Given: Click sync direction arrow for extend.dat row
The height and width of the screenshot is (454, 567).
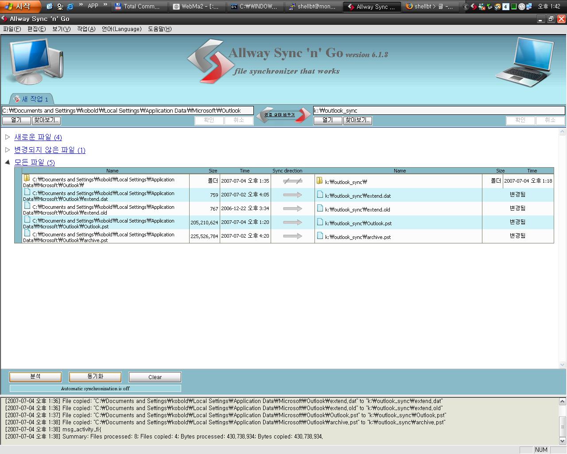Looking at the screenshot, I should [293, 195].
